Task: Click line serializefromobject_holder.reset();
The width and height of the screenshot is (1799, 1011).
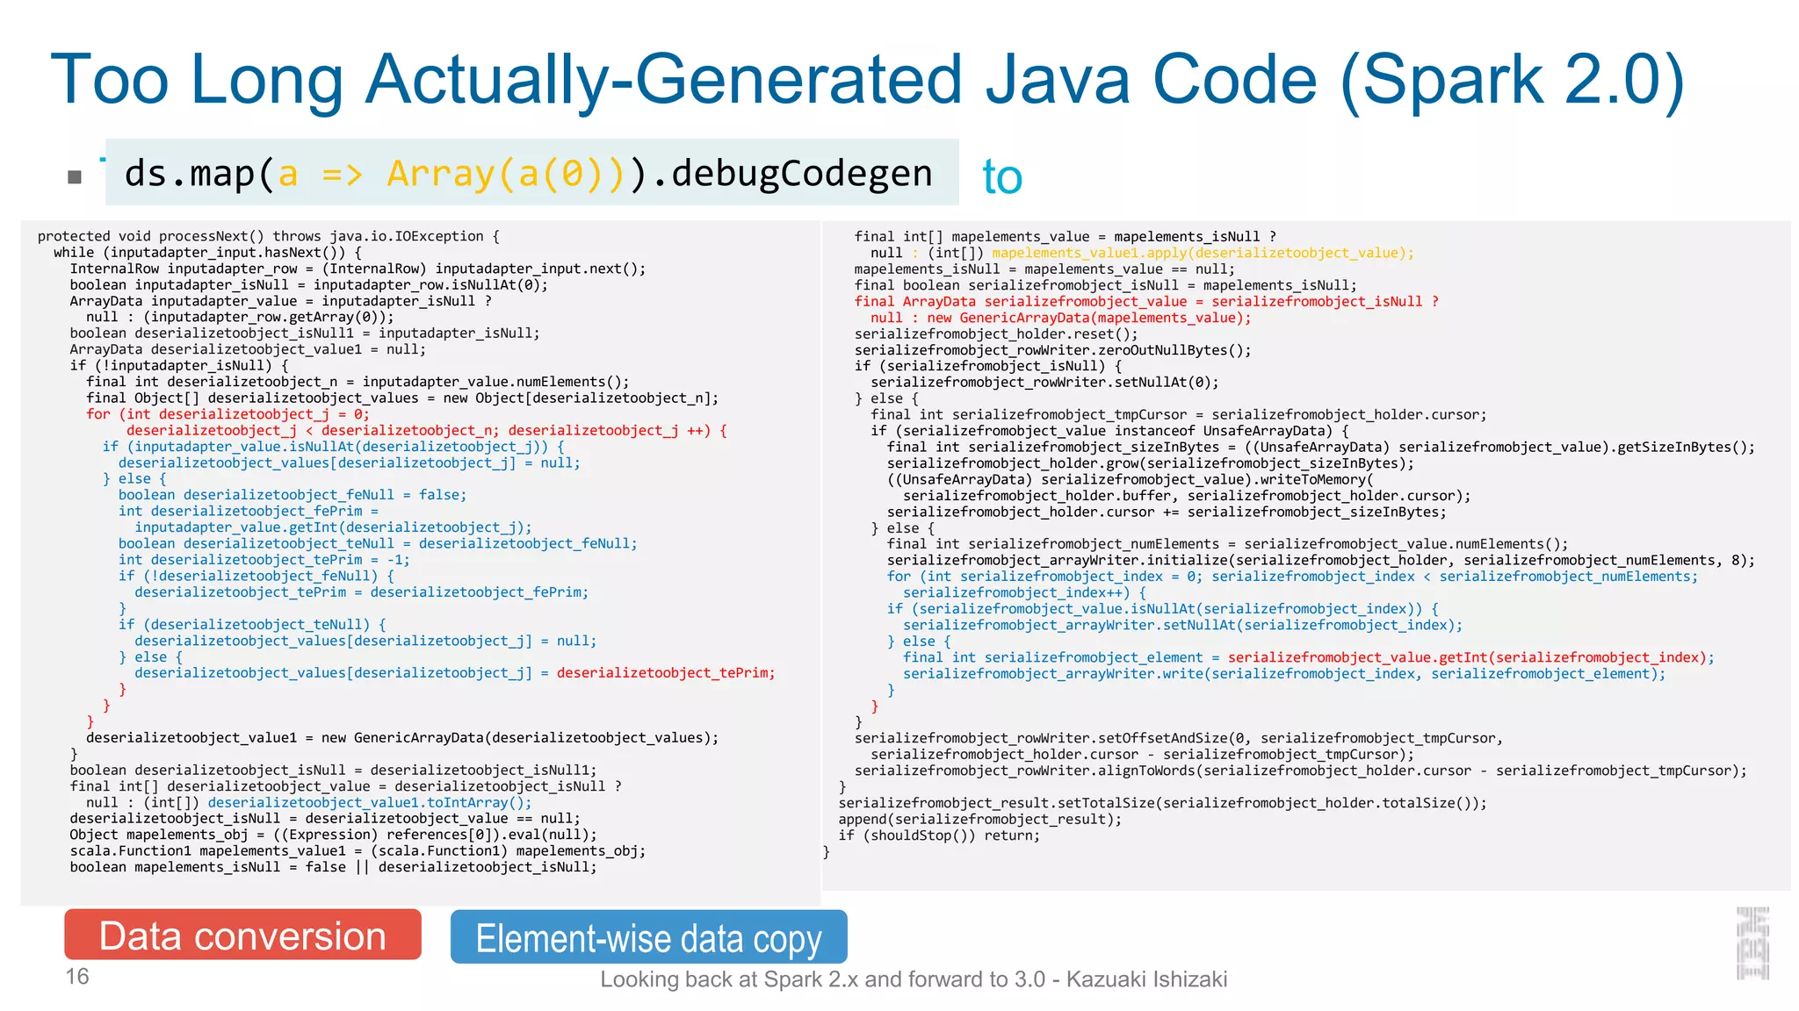Action: click(x=996, y=333)
